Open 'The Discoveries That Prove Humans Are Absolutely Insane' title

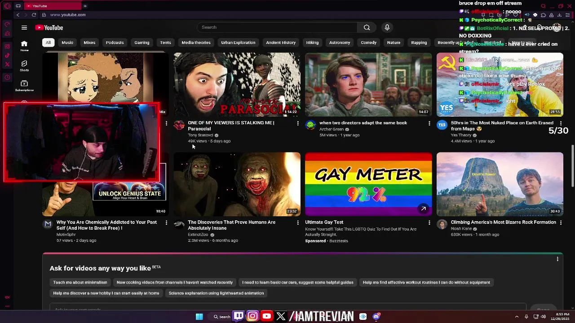(232, 225)
